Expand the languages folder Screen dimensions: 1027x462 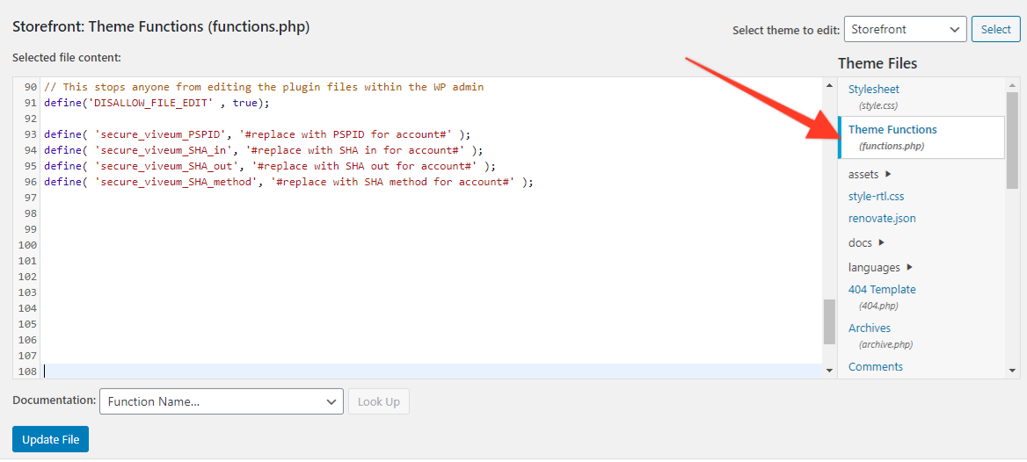pos(880,268)
